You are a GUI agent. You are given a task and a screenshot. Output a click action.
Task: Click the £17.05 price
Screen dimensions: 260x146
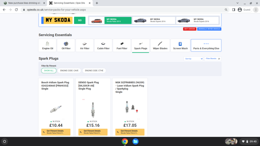tap(130, 126)
